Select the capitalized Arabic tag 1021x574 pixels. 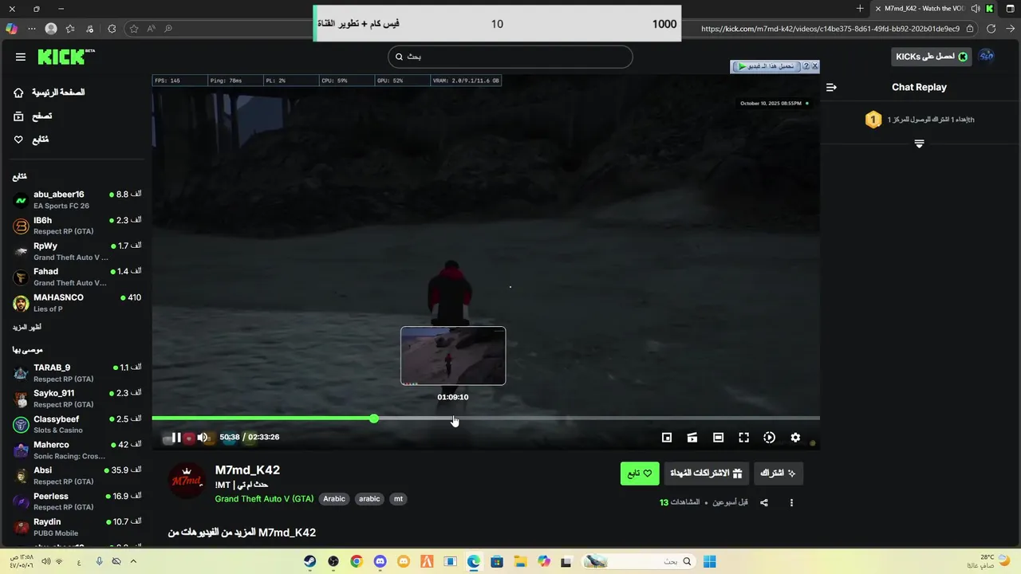coord(334,499)
